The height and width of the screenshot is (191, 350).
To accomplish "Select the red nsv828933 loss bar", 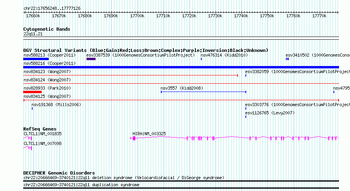I will click(x=32, y=92).
